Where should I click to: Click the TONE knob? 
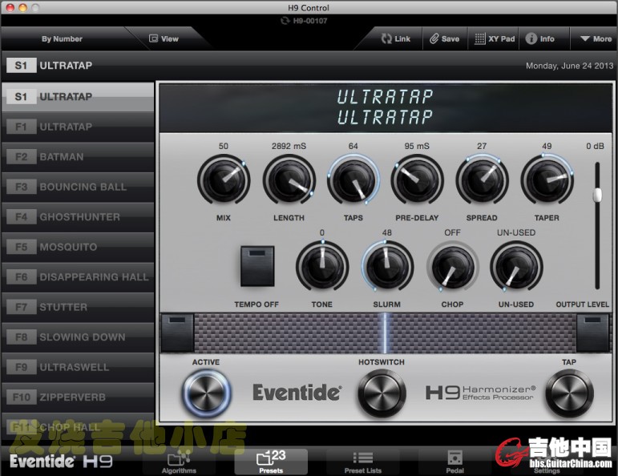(322, 267)
